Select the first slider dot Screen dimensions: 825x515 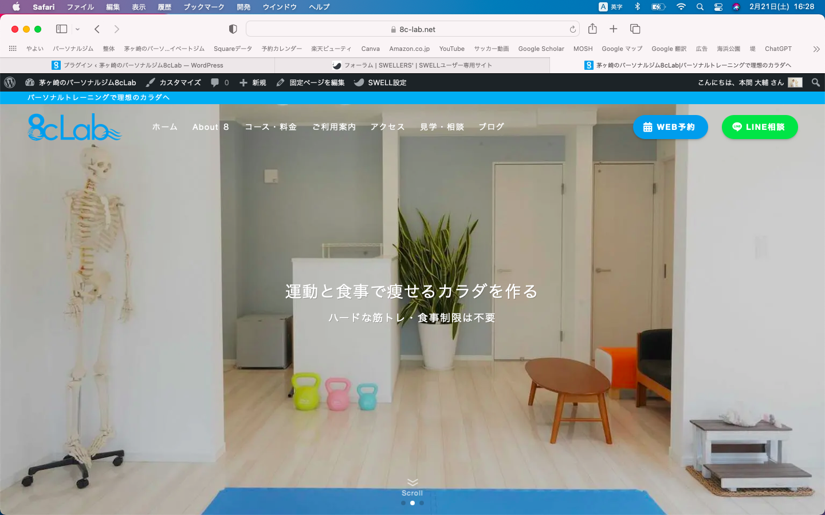click(403, 503)
